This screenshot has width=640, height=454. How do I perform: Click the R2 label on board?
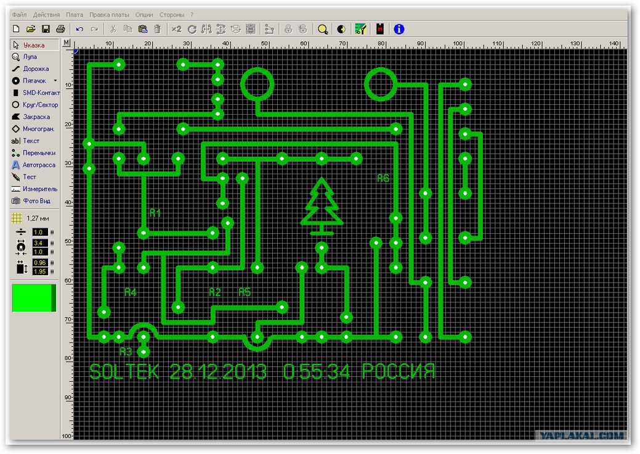[215, 292]
